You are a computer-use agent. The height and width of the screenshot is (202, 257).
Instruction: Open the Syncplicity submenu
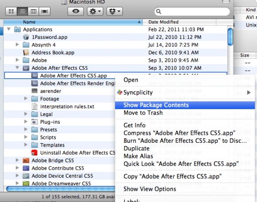pos(185,92)
